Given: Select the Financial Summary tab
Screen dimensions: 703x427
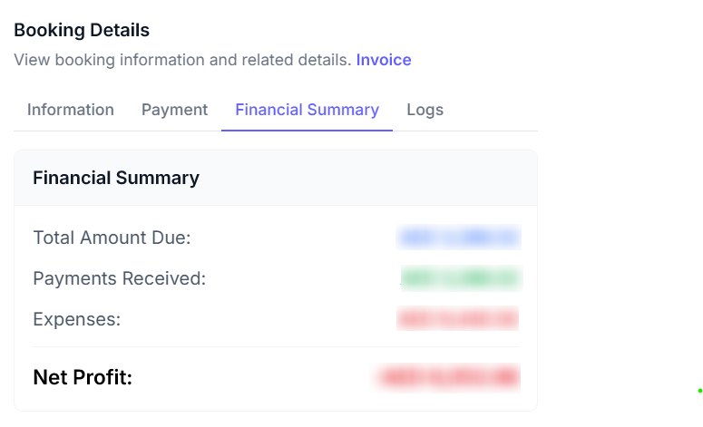Looking at the screenshot, I should click(x=307, y=110).
